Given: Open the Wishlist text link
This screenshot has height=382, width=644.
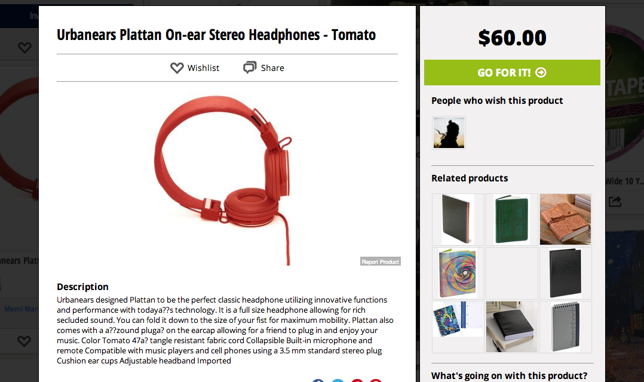Looking at the screenshot, I should pos(203,68).
